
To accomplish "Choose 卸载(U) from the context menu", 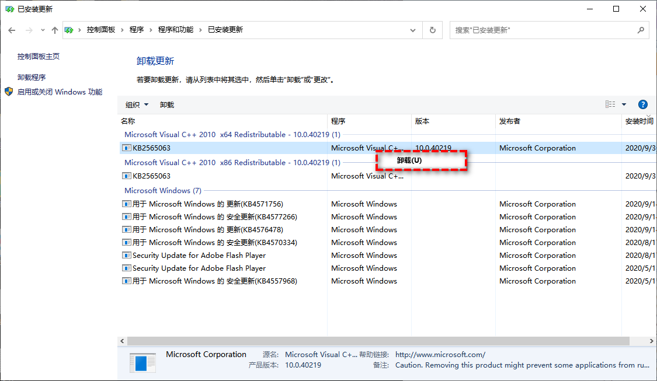I will pyautogui.click(x=421, y=160).
